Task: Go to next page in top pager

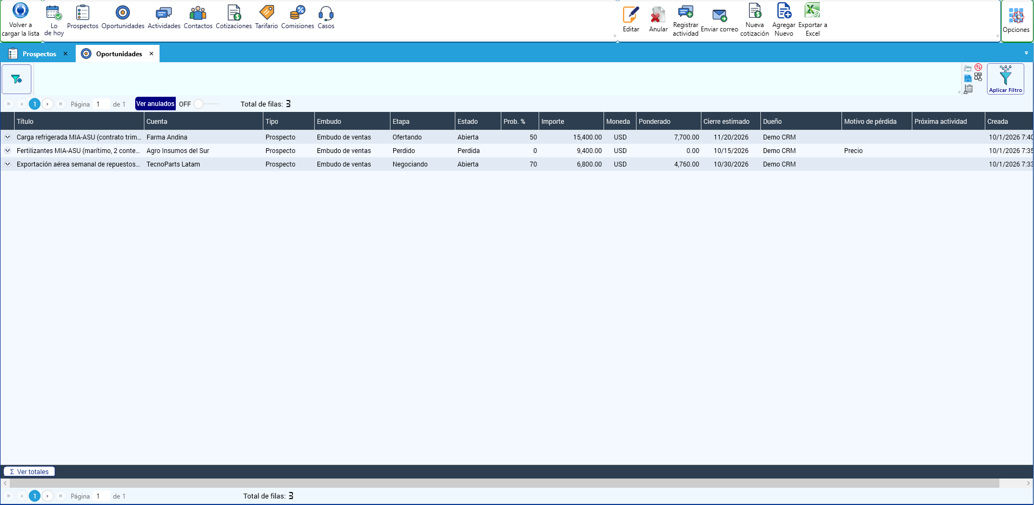Action: [48, 104]
